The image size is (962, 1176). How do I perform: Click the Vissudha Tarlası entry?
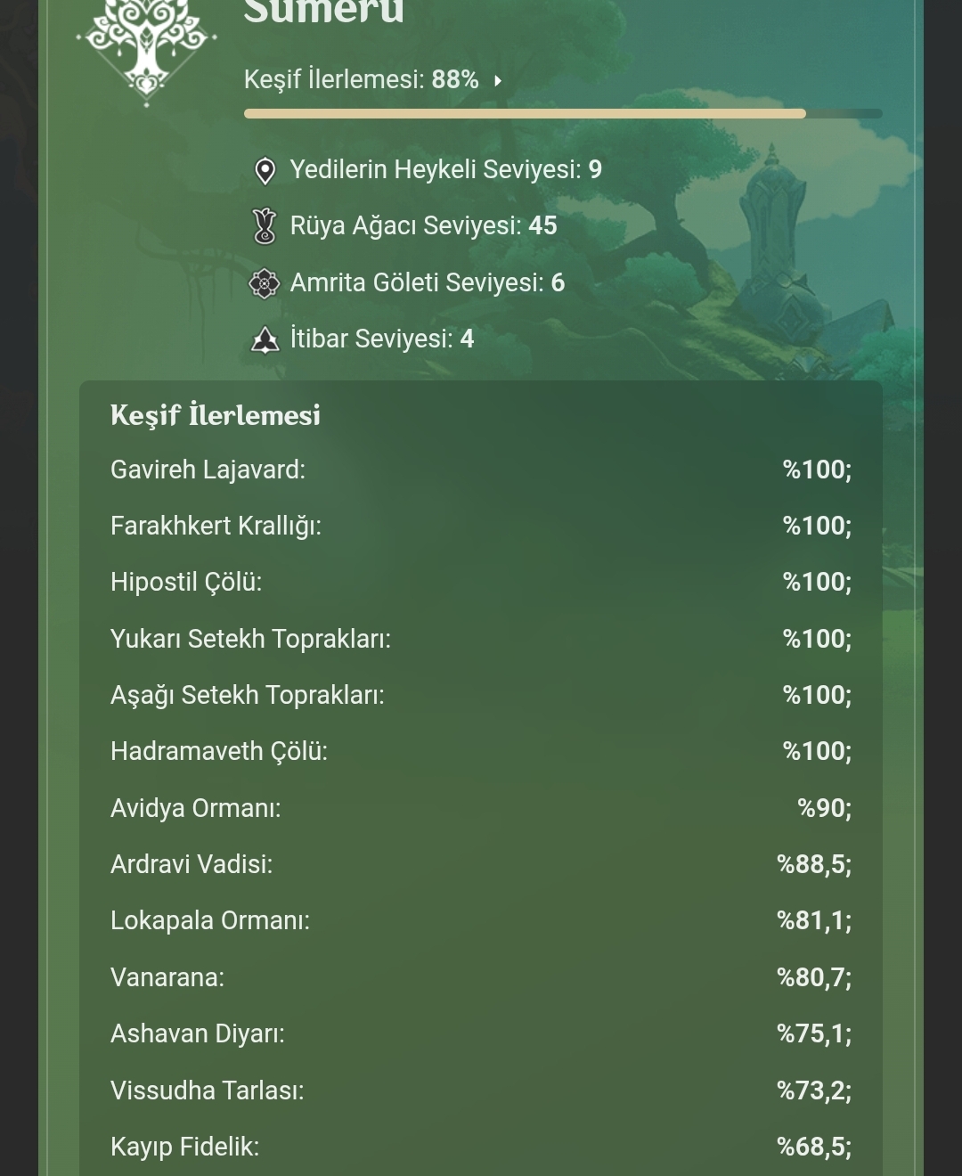[481, 1090]
